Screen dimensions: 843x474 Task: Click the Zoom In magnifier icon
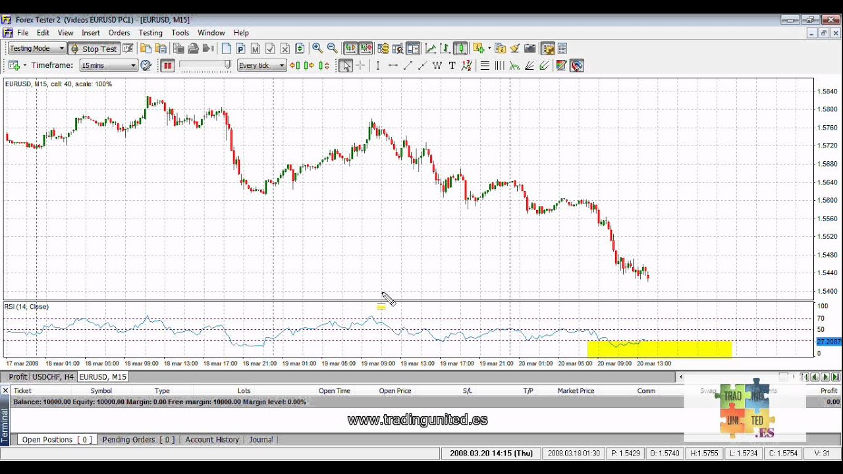(317, 48)
